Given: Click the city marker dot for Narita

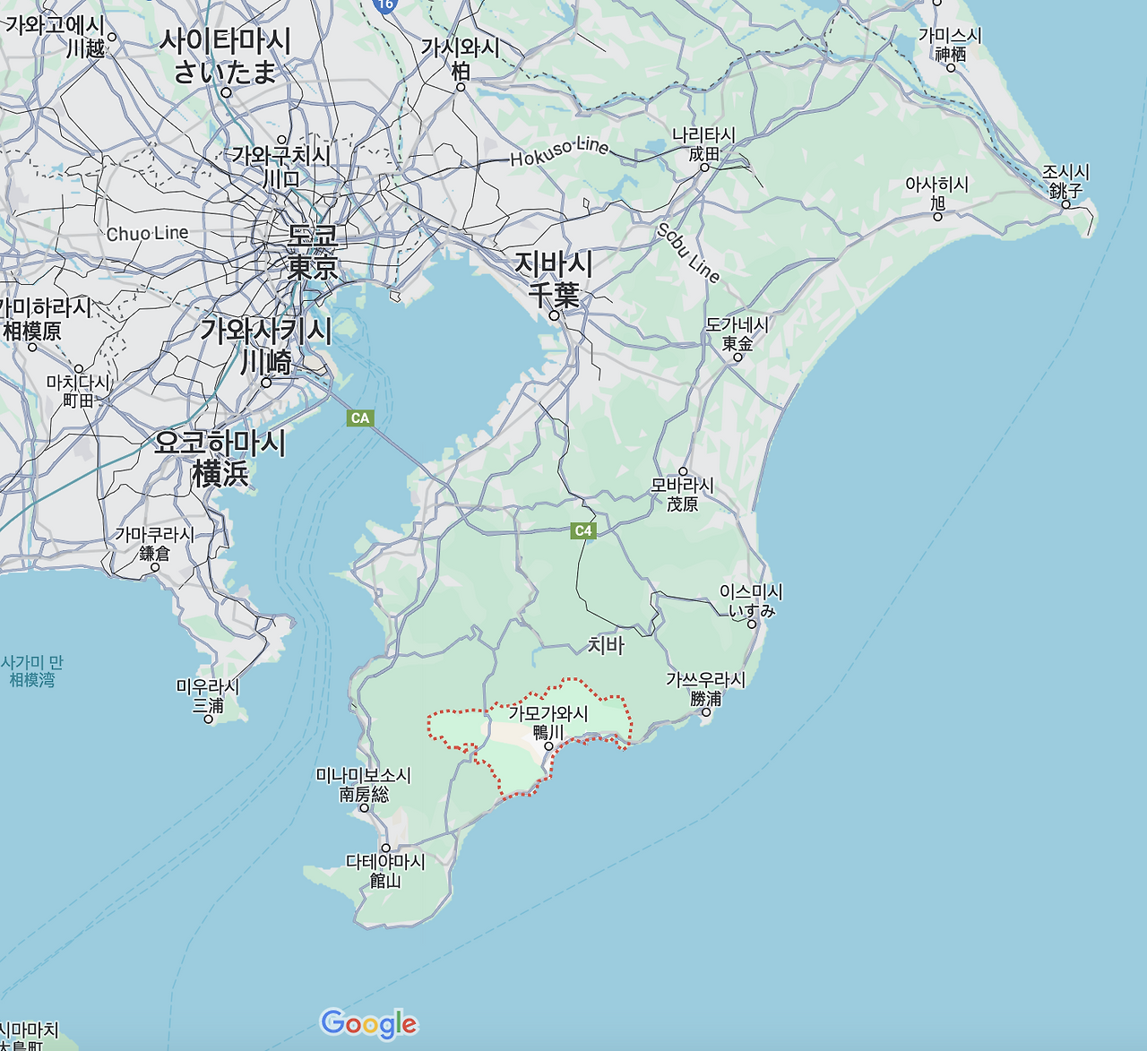Looking at the screenshot, I should tap(704, 168).
